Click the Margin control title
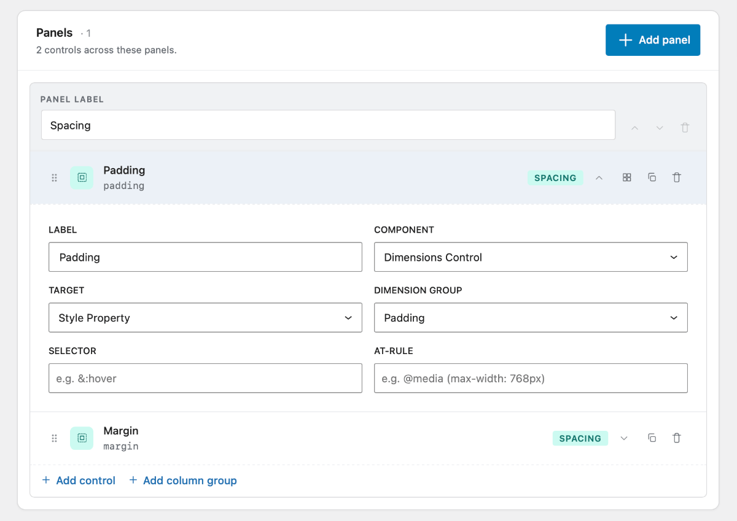 pyautogui.click(x=121, y=431)
